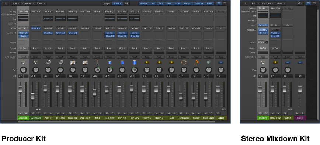Click the Bus 1 send on Bluebird in Stereo Mixdown
320x145 pixels.
261,42
